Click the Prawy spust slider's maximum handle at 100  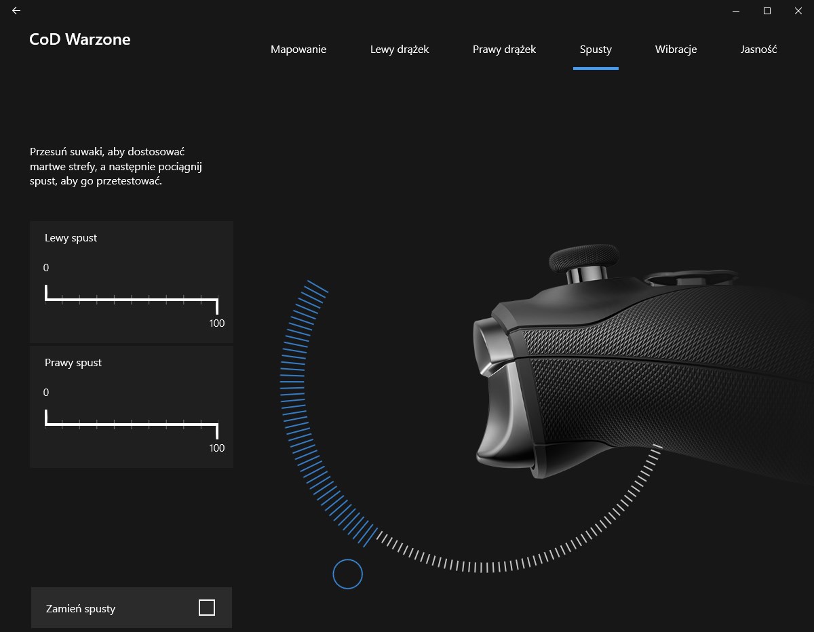click(216, 429)
